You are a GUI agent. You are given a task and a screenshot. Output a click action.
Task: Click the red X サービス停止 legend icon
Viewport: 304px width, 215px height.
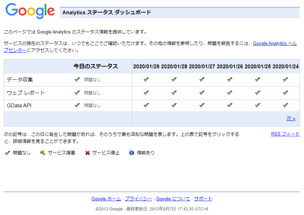(x=87, y=153)
